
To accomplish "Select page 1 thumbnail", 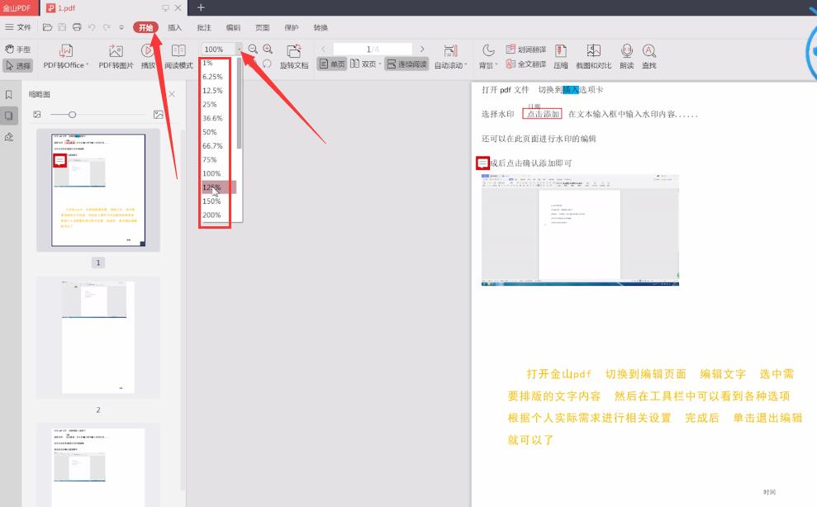I will pyautogui.click(x=98, y=190).
